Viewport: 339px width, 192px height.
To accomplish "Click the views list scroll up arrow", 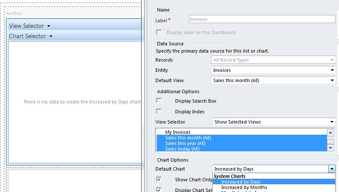I will pos(330,133).
